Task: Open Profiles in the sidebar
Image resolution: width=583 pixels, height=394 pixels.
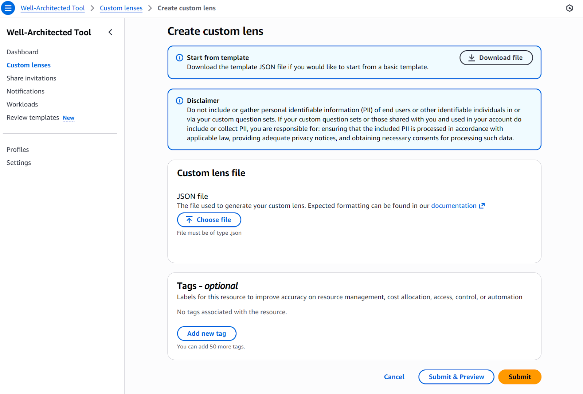Action: click(x=18, y=150)
